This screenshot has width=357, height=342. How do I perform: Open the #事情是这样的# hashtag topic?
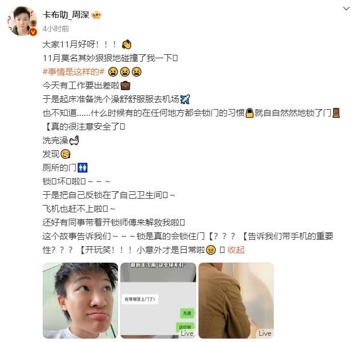pos(74,72)
